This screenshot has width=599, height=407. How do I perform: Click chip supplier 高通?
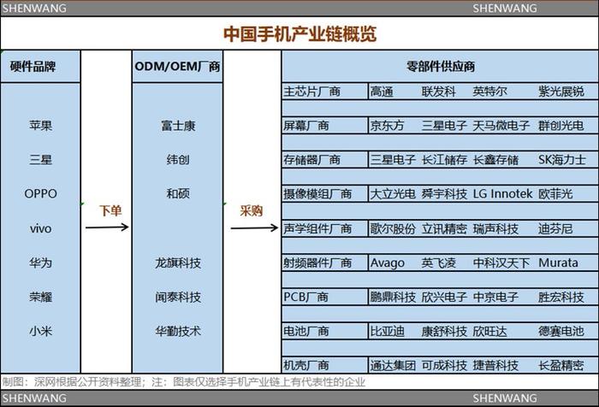click(x=382, y=91)
